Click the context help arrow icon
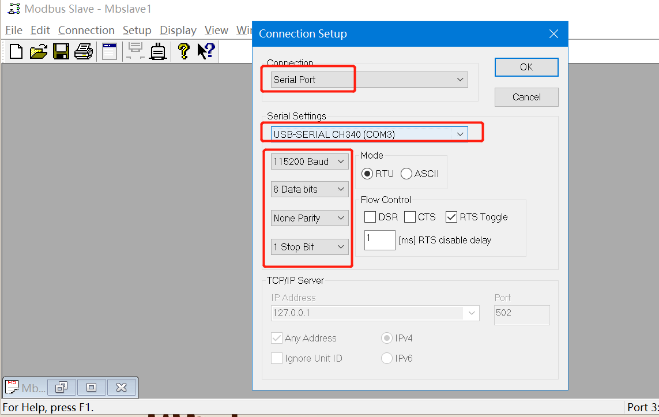Viewport: 659px width, 417px height. click(x=206, y=51)
